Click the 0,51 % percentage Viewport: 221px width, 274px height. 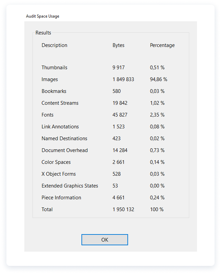pos(157,68)
